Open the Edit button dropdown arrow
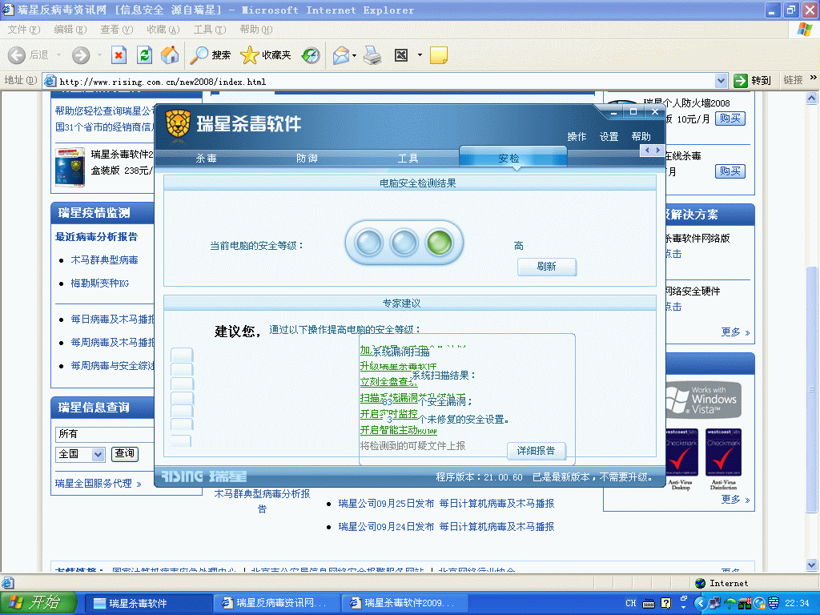Image resolution: width=820 pixels, height=615 pixels. point(420,55)
